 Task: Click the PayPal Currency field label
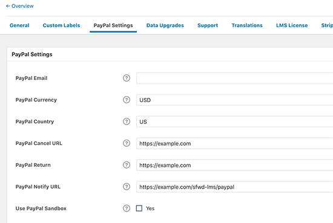pyautogui.click(x=36, y=100)
